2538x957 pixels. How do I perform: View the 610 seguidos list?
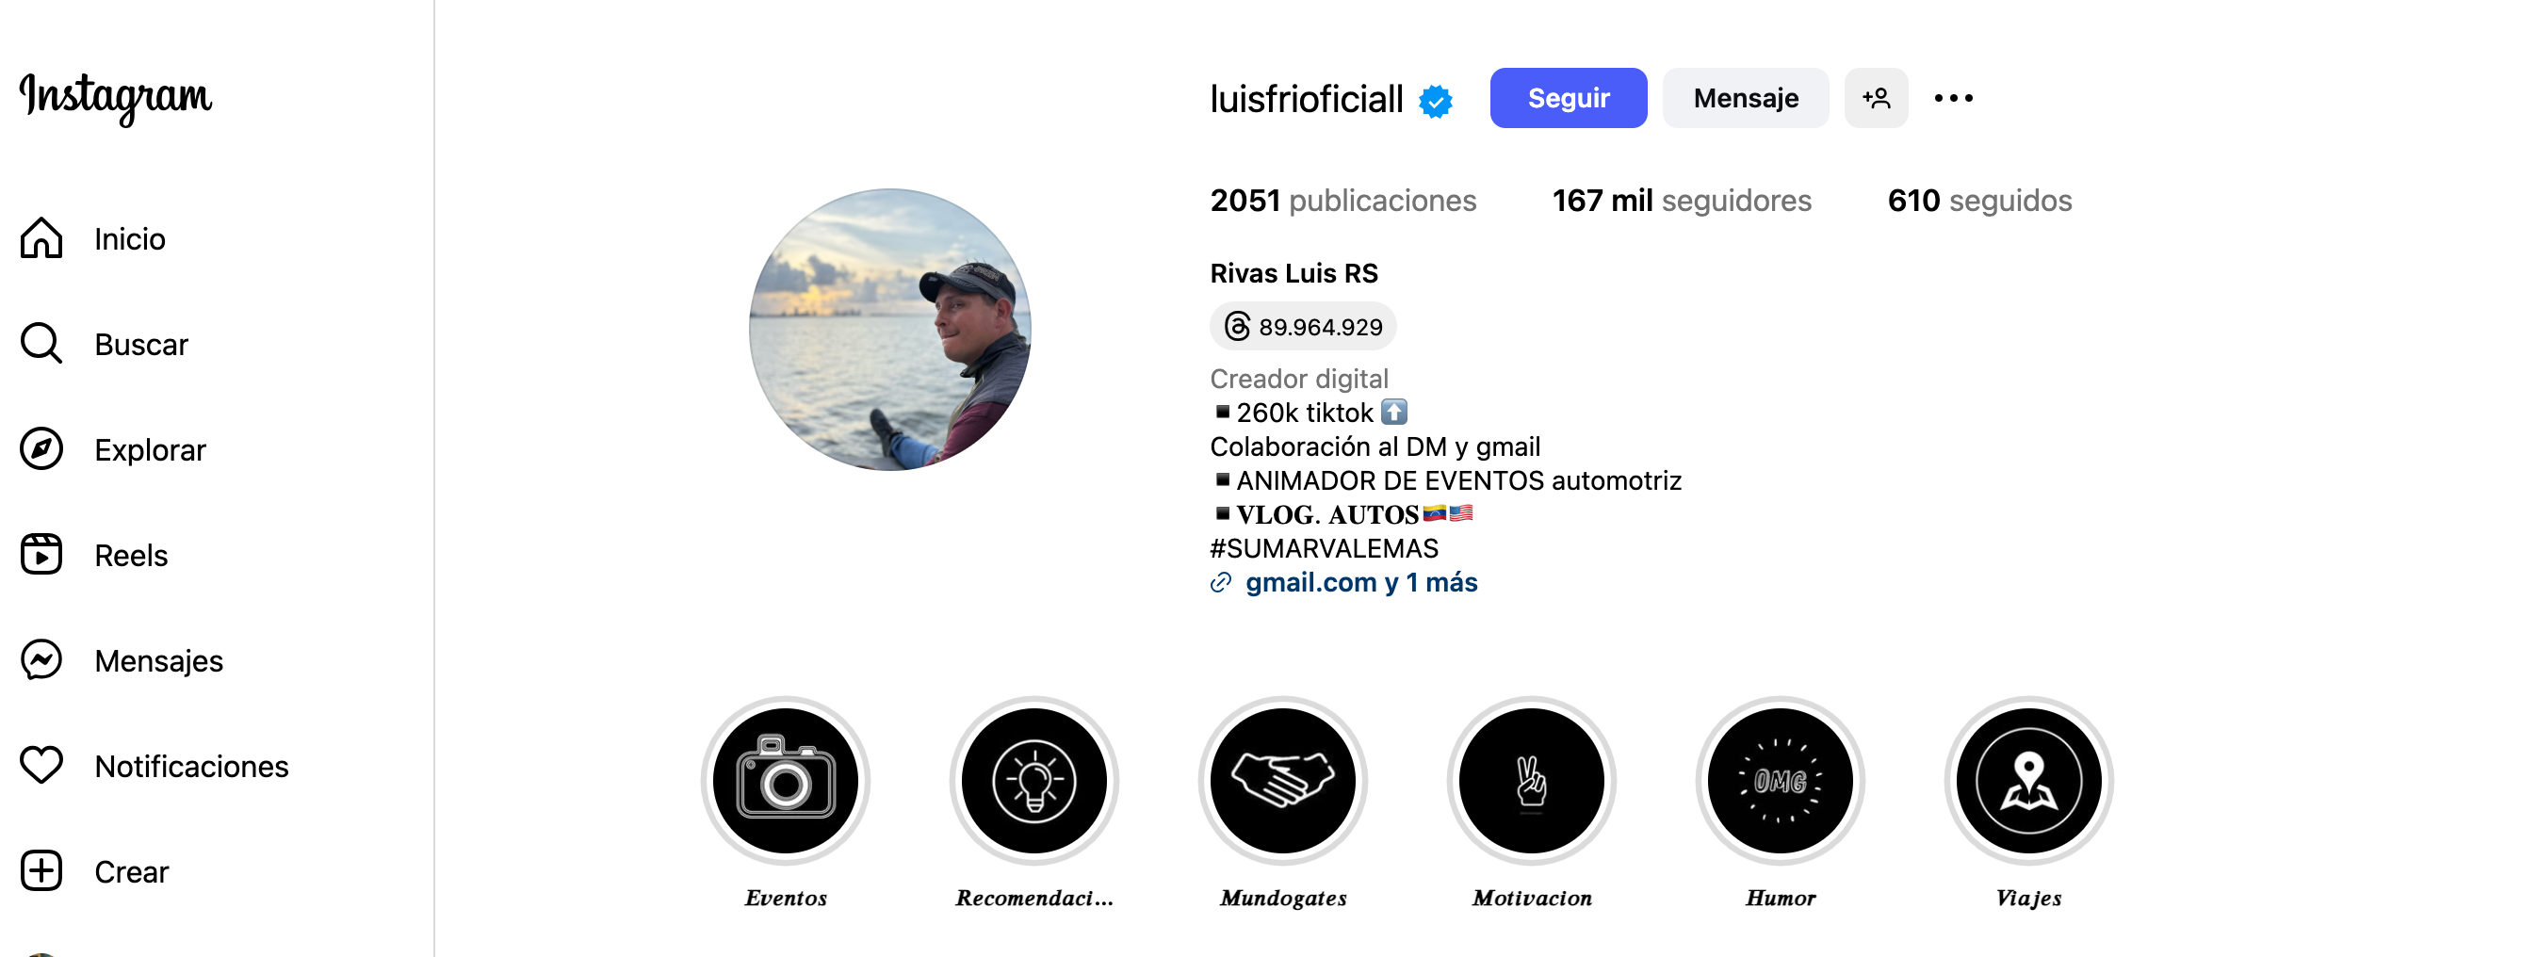pyautogui.click(x=1979, y=201)
